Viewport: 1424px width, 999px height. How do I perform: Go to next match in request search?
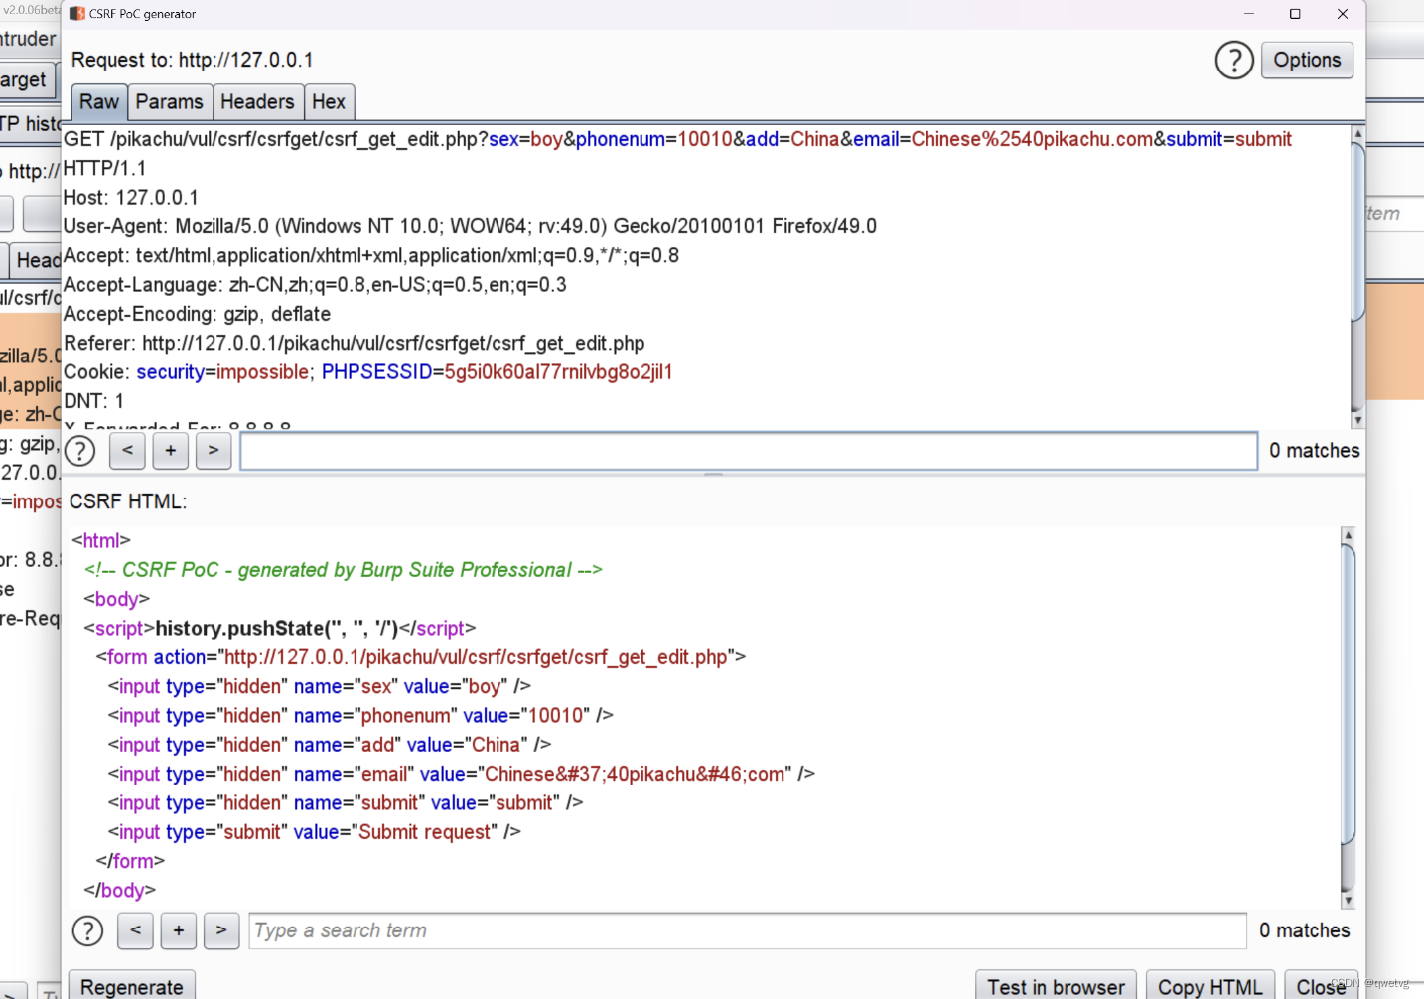214,451
